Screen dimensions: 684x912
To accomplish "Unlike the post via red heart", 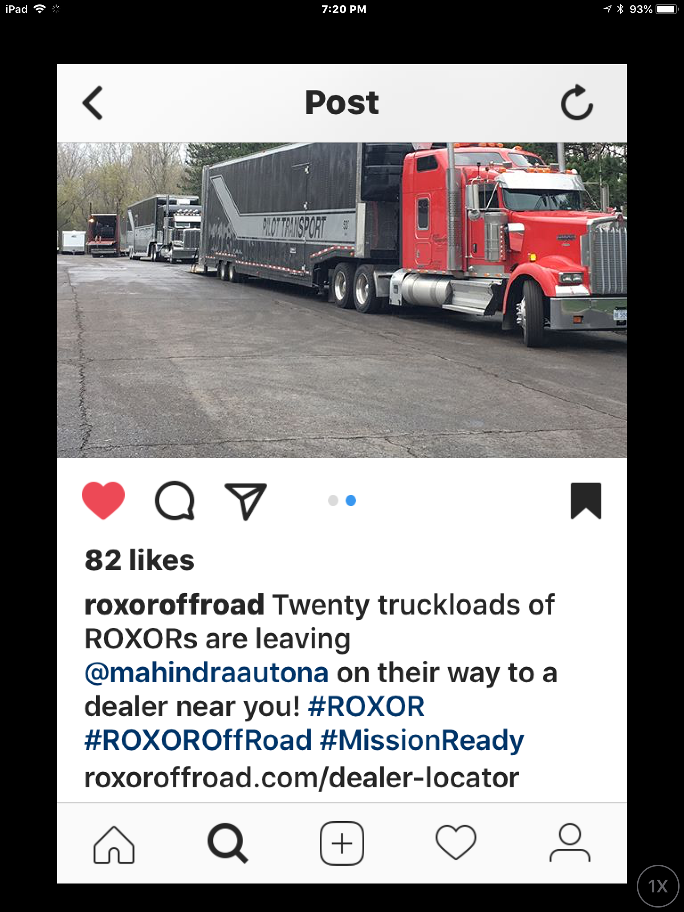I will click(103, 501).
